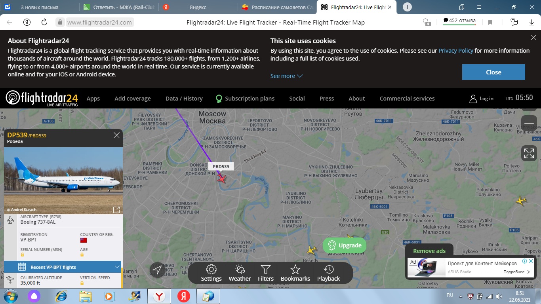Viewport: 541px width, 304px height.
Task: Open the Weather layer options
Action: click(240, 273)
